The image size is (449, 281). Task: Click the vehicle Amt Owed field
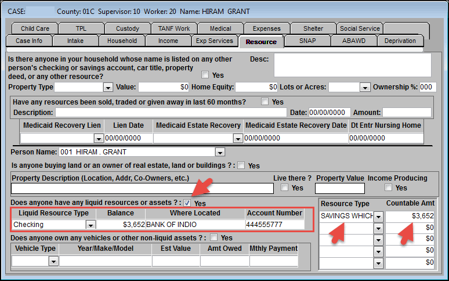(x=224, y=261)
